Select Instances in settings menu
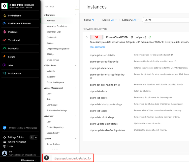The width and height of the screenshot is (189, 162). 51,21
